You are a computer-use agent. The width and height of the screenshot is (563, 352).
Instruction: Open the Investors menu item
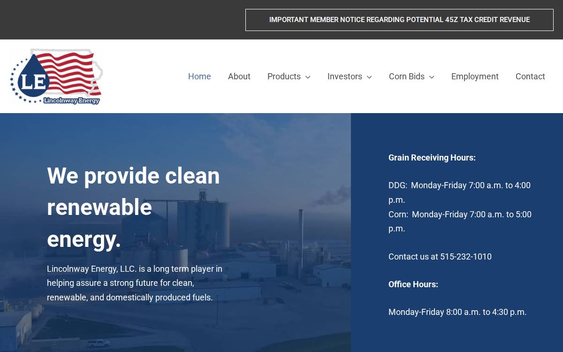pos(345,77)
